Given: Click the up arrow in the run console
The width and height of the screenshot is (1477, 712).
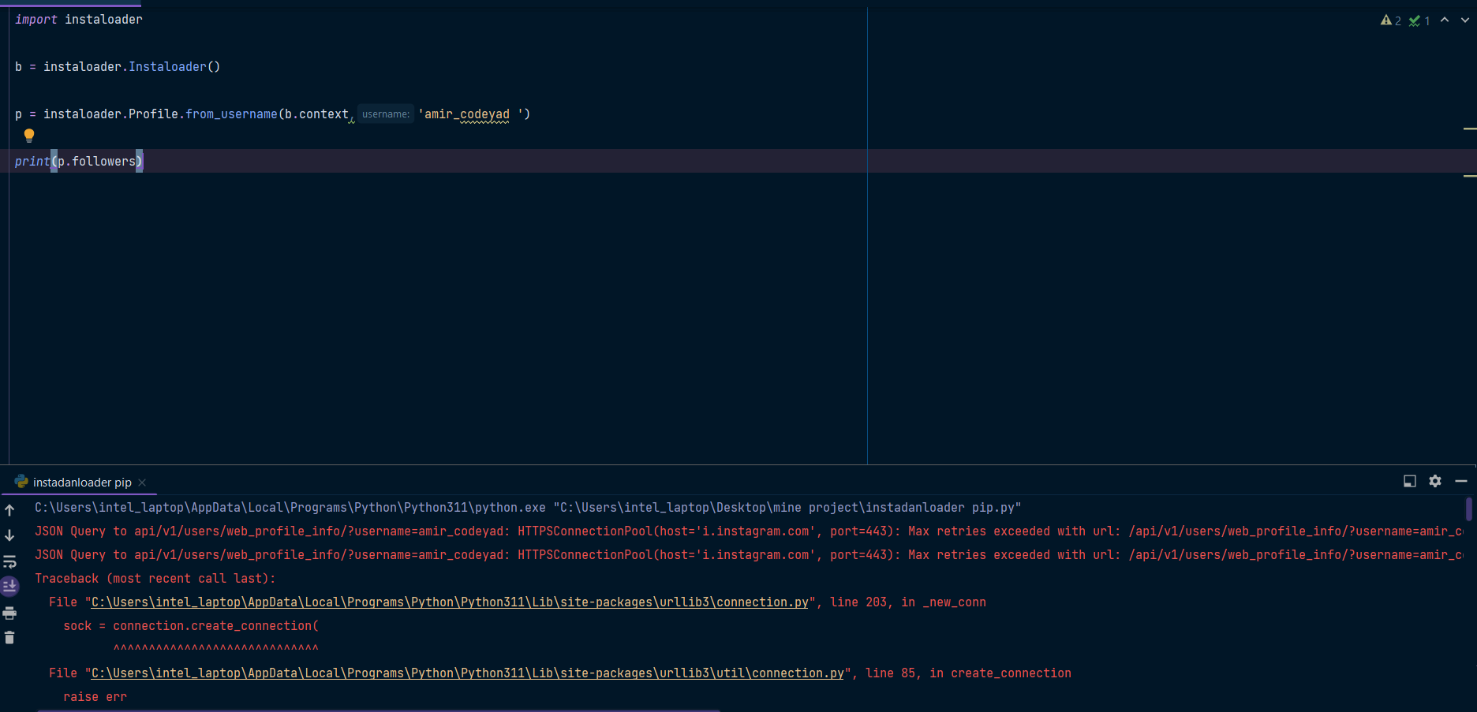Looking at the screenshot, I should click(10, 510).
